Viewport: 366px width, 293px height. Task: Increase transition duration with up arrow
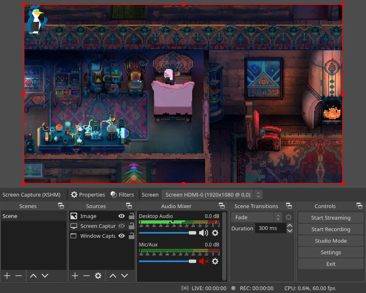click(290, 226)
